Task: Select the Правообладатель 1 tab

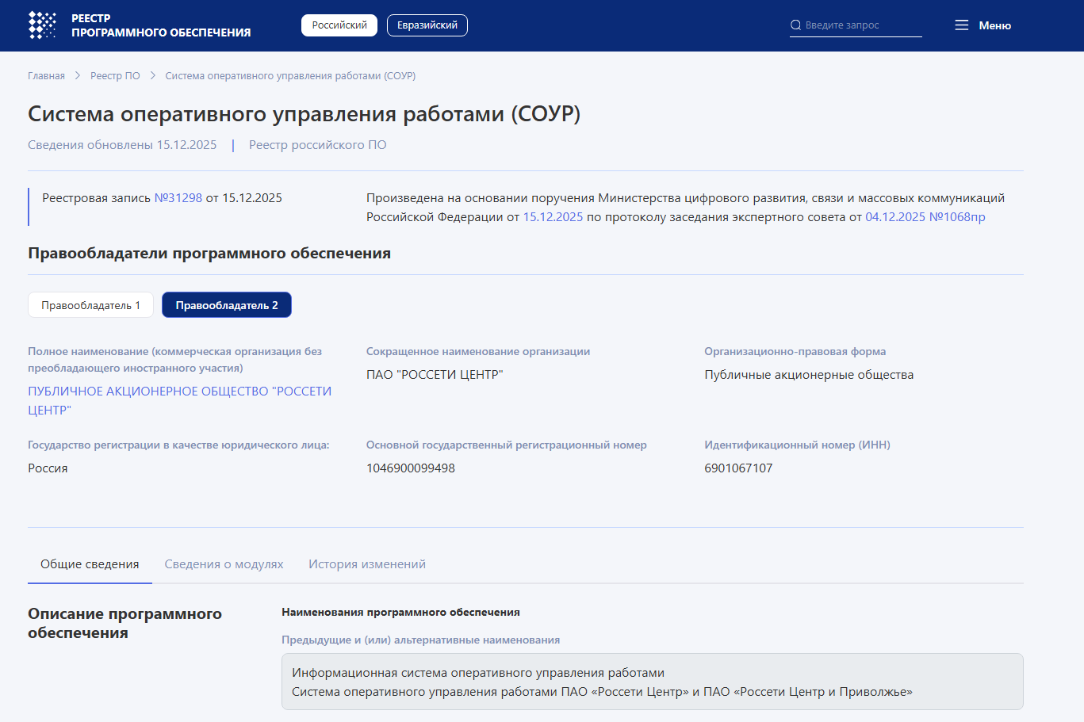Action: [x=90, y=305]
